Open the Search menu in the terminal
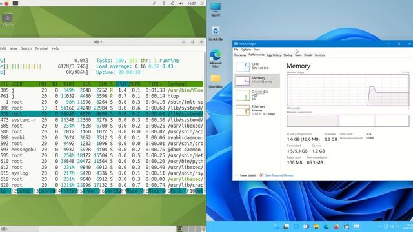413x232 pixels. tap(26, 48)
